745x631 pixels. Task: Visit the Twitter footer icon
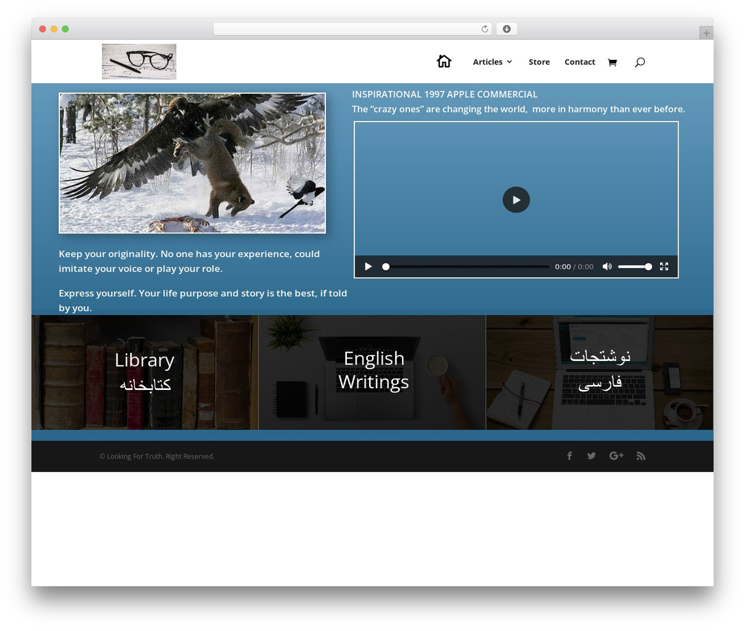pyautogui.click(x=591, y=456)
